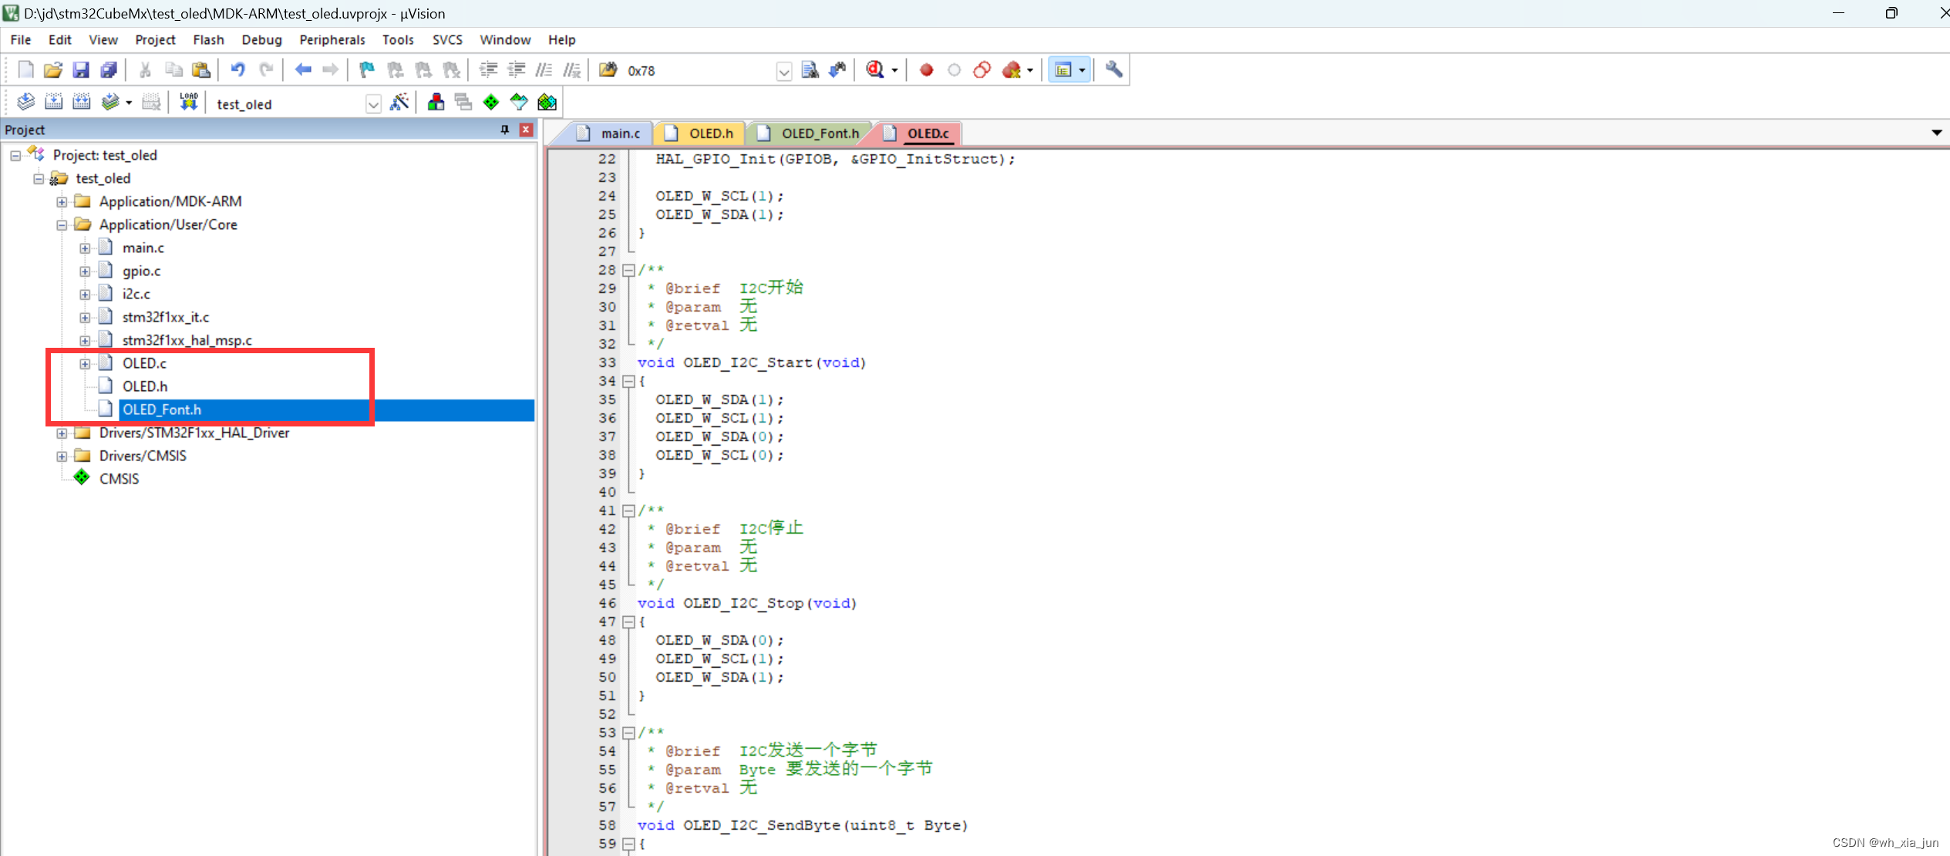1950x856 pixels.
Task: Click the Undo toolbar icon
Action: tap(237, 69)
